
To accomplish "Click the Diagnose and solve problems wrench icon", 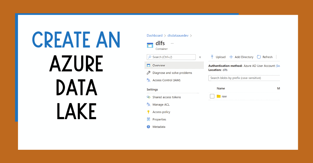I will (x=148, y=73).
